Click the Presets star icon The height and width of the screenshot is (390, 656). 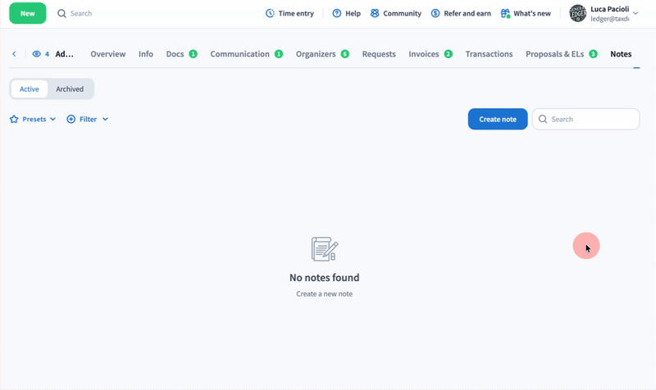pos(14,120)
